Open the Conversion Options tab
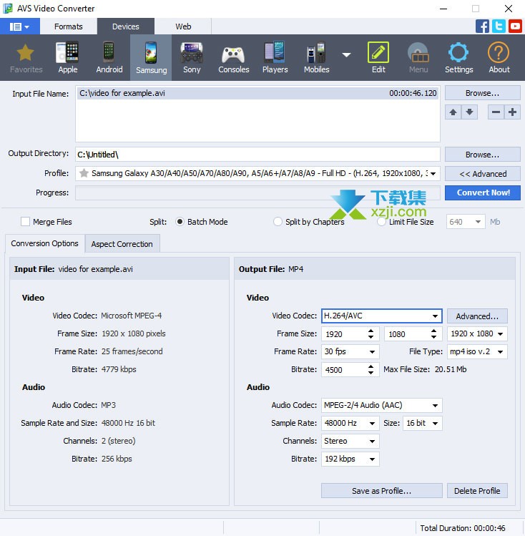525x536 pixels. tap(45, 243)
